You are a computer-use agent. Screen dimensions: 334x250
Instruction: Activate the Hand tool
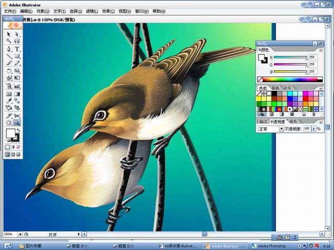pos(9,123)
